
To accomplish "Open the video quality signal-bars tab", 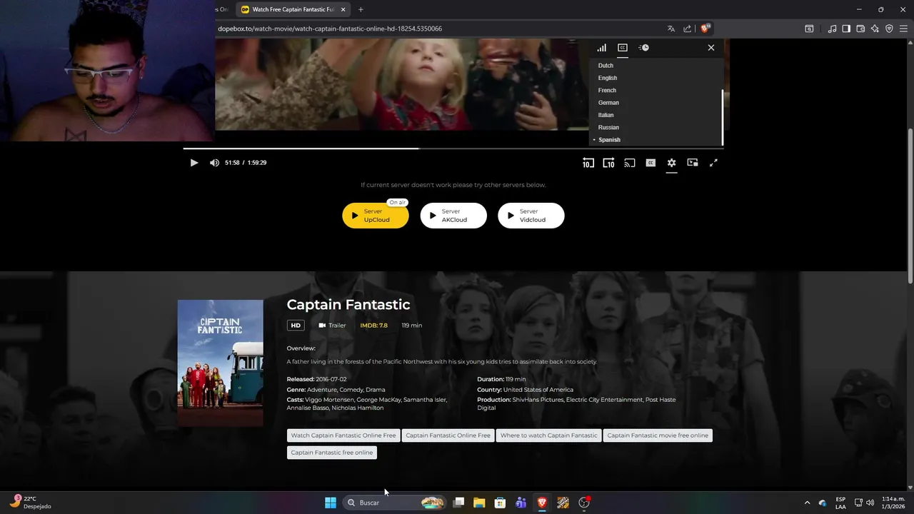I will coord(602,48).
